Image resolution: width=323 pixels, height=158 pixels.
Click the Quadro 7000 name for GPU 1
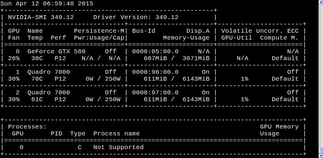pyautogui.click(x=49, y=72)
